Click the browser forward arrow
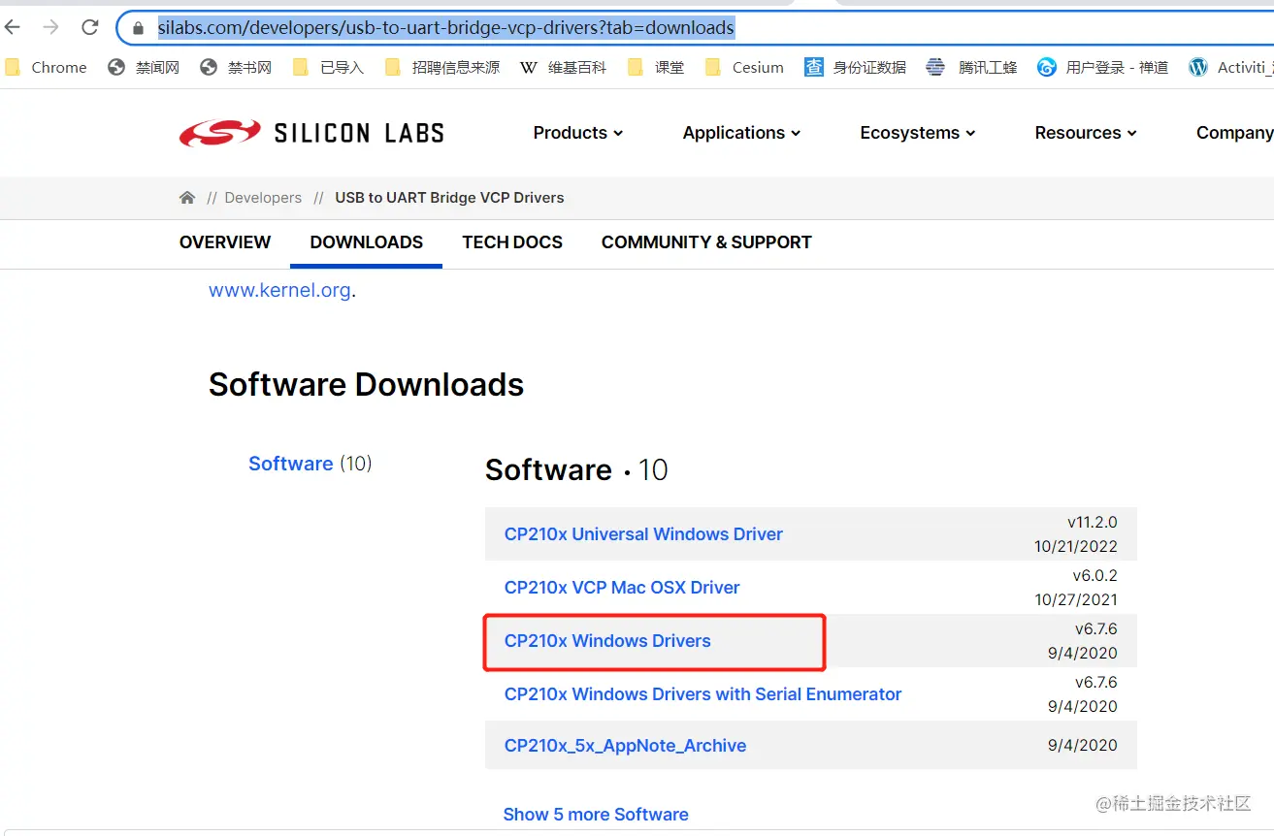Image resolution: width=1274 pixels, height=836 pixels. (50, 27)
